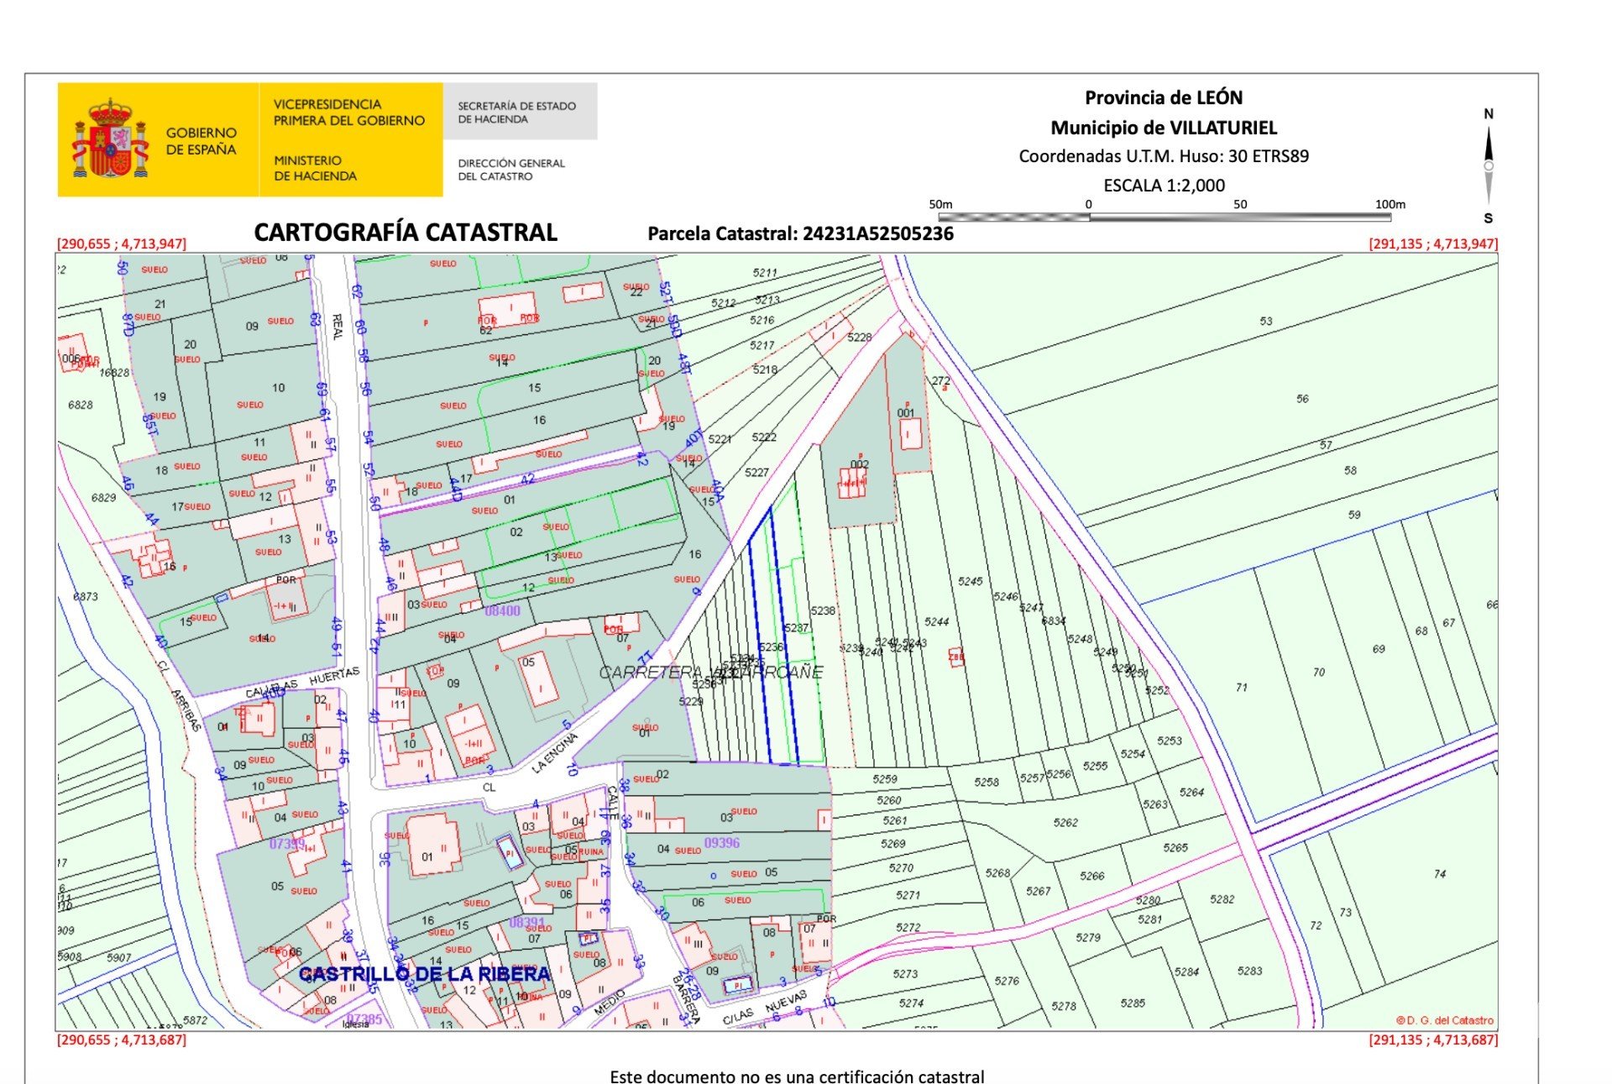This screenshot has height=1084, width=1612.
Task: Click the top-left UTM coordinates text
Action: coord(122,244)
